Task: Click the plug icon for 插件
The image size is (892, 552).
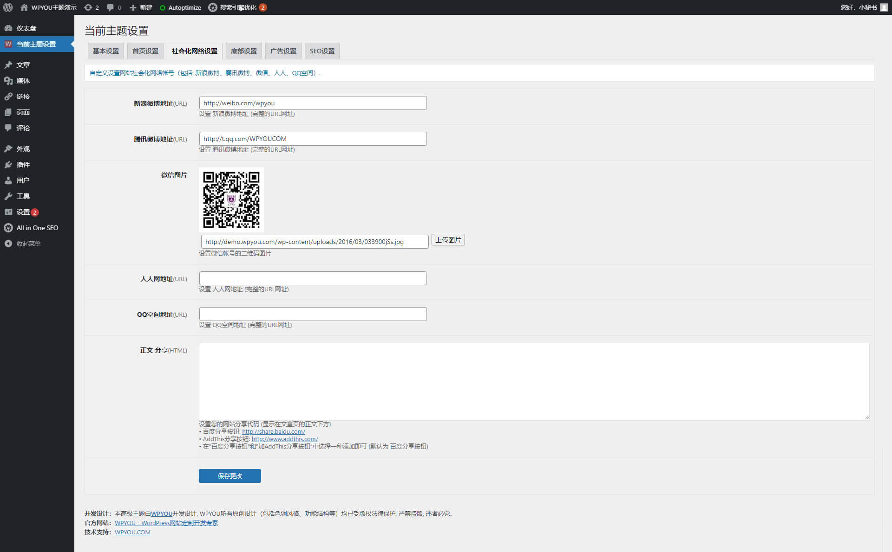Action: (x=8, y=165)
